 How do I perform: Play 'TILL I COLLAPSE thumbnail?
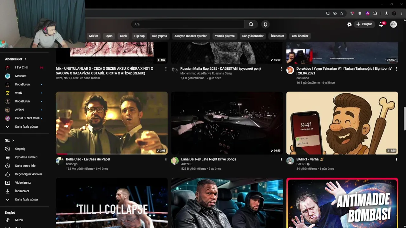(x=112, y=203)
